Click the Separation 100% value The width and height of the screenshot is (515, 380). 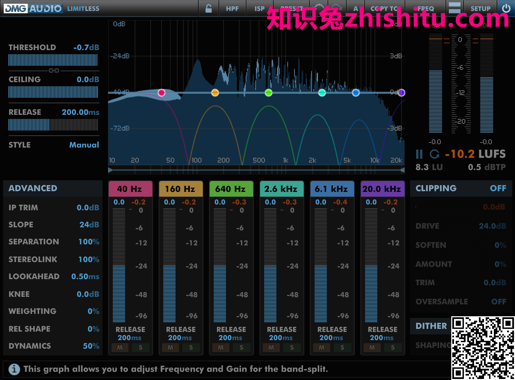coord(89,242)
